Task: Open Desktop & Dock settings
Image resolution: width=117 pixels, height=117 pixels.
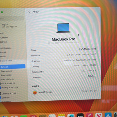Action: (x=9, y=93)
